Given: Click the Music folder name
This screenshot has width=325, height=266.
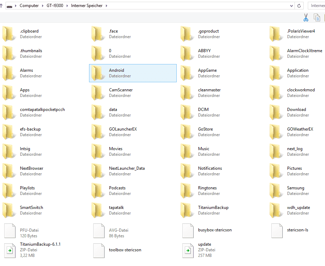Looking at the screenshot, I should [204, 149].
